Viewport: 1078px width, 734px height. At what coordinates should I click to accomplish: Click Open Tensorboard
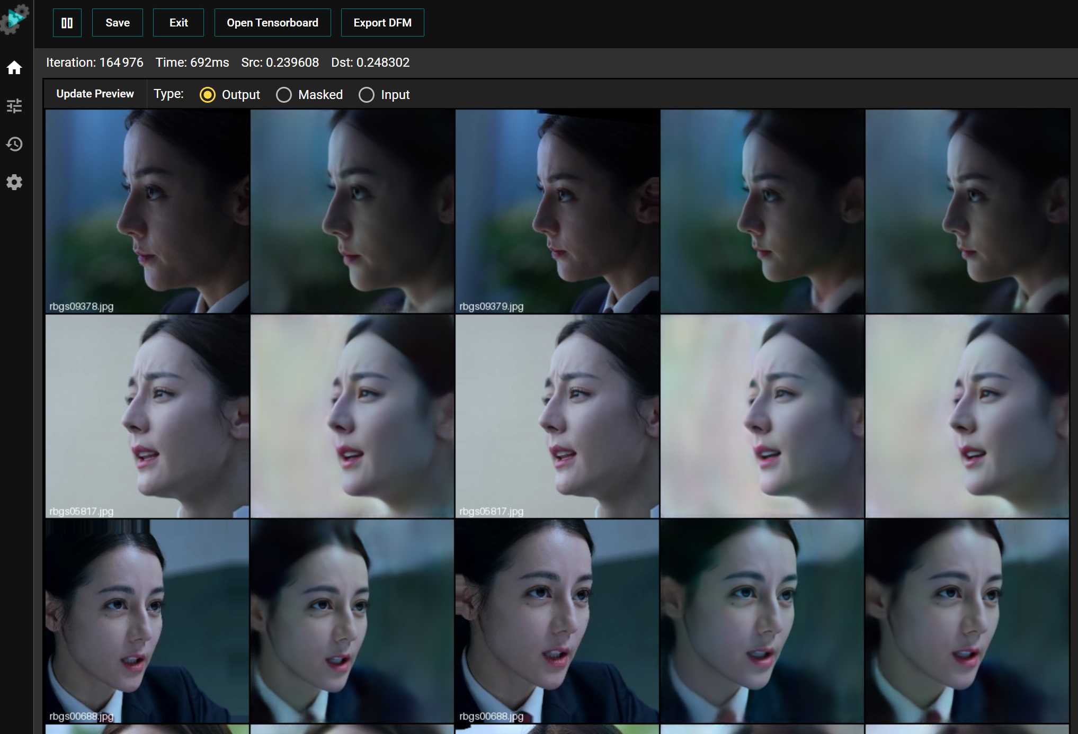coord(272,23)
